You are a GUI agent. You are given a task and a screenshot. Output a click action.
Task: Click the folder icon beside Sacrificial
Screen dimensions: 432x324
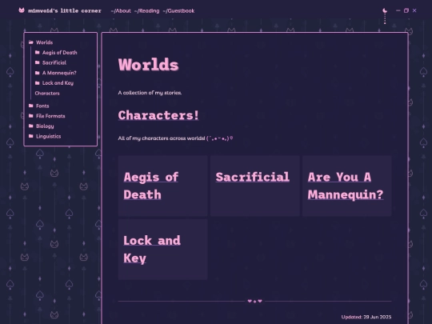[x=37, y=62]
